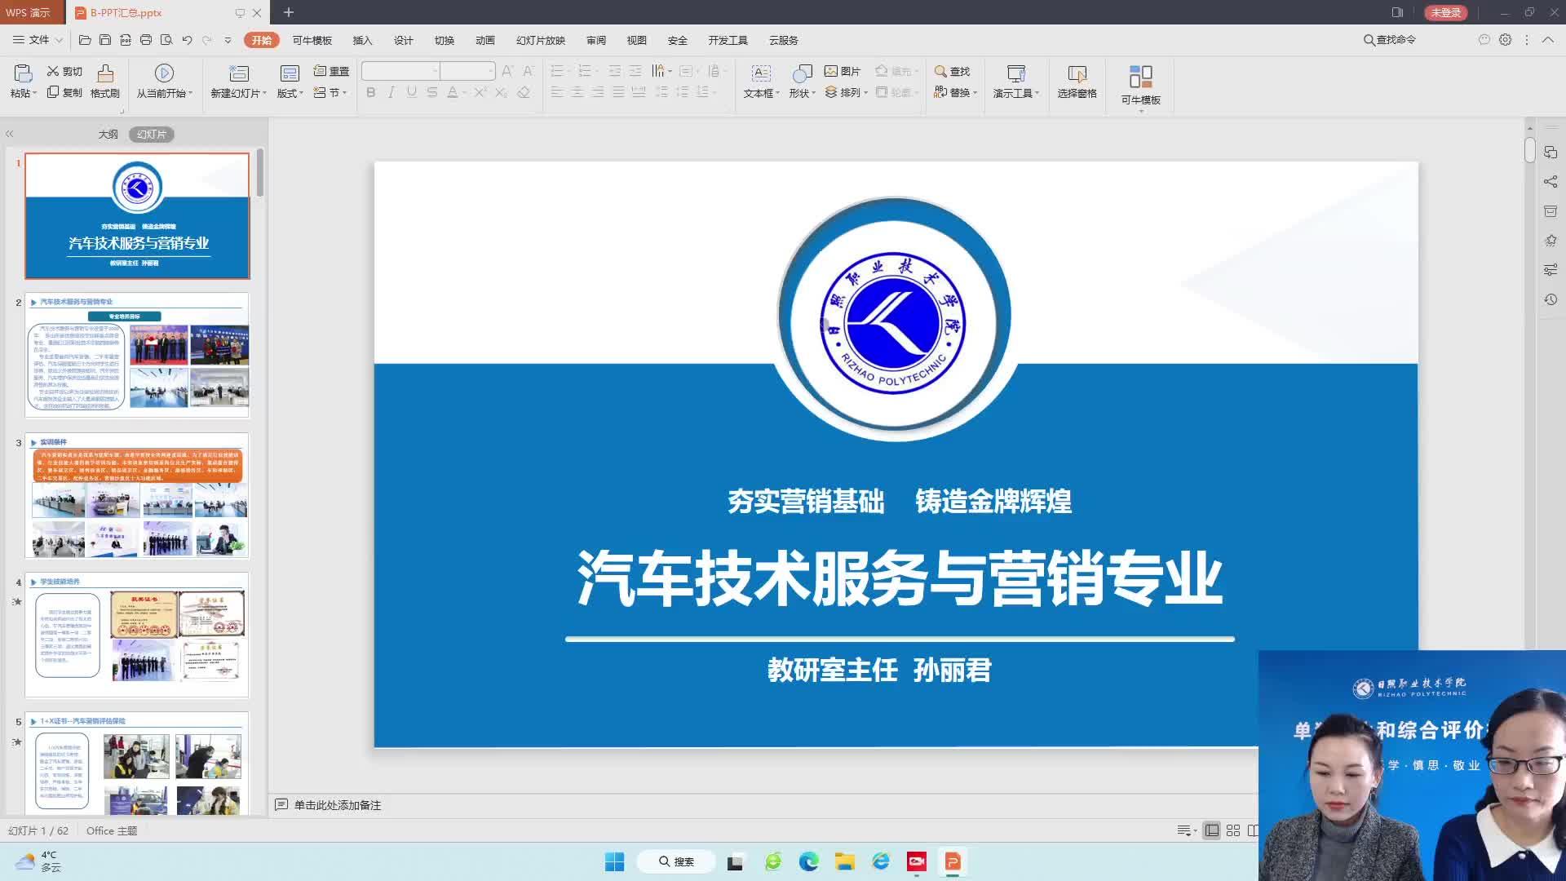The width and height of the screenshot is (1566, 881).
Task: Toggle subscript formatting
Action: [x=501, y=93]
